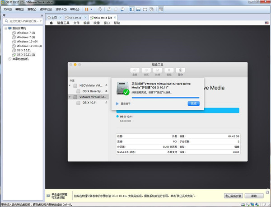Screen dimensions: 271x207
Task: Open the 编辑(E) menu in VMware menu bar
Action: (x=19, y=9)
